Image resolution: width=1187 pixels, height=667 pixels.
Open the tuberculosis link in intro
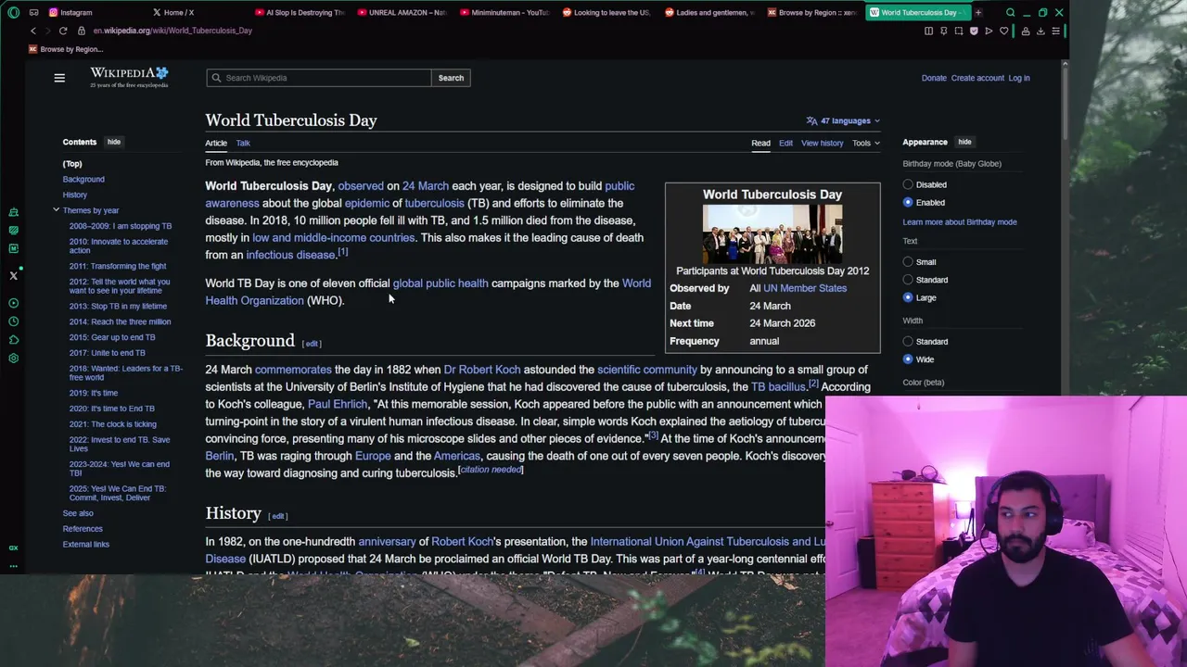click(434, 203)
